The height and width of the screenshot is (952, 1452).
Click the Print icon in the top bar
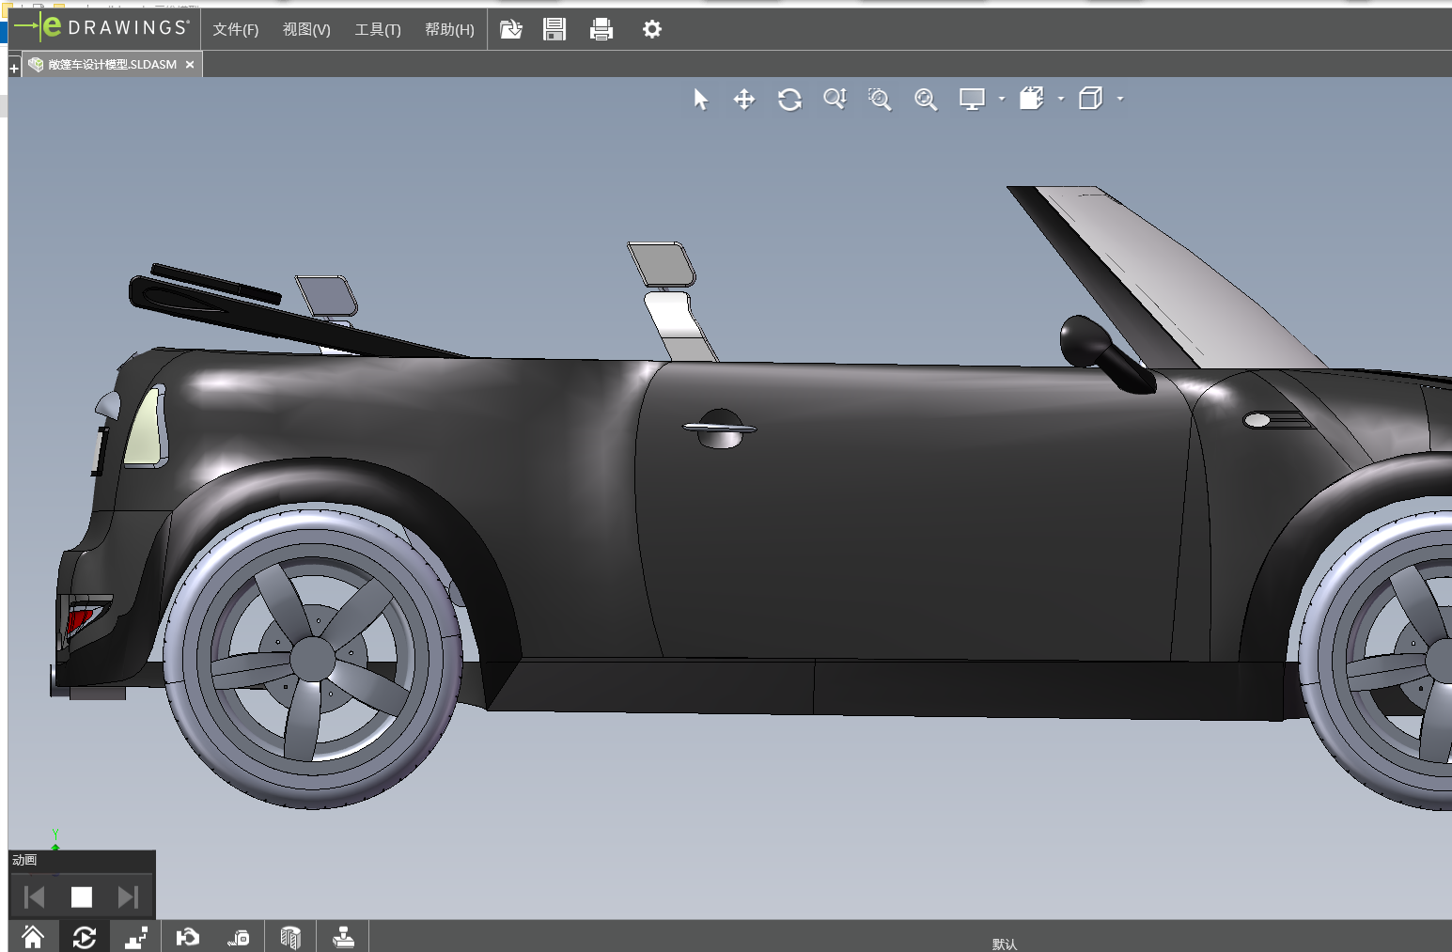pos(601,30)
